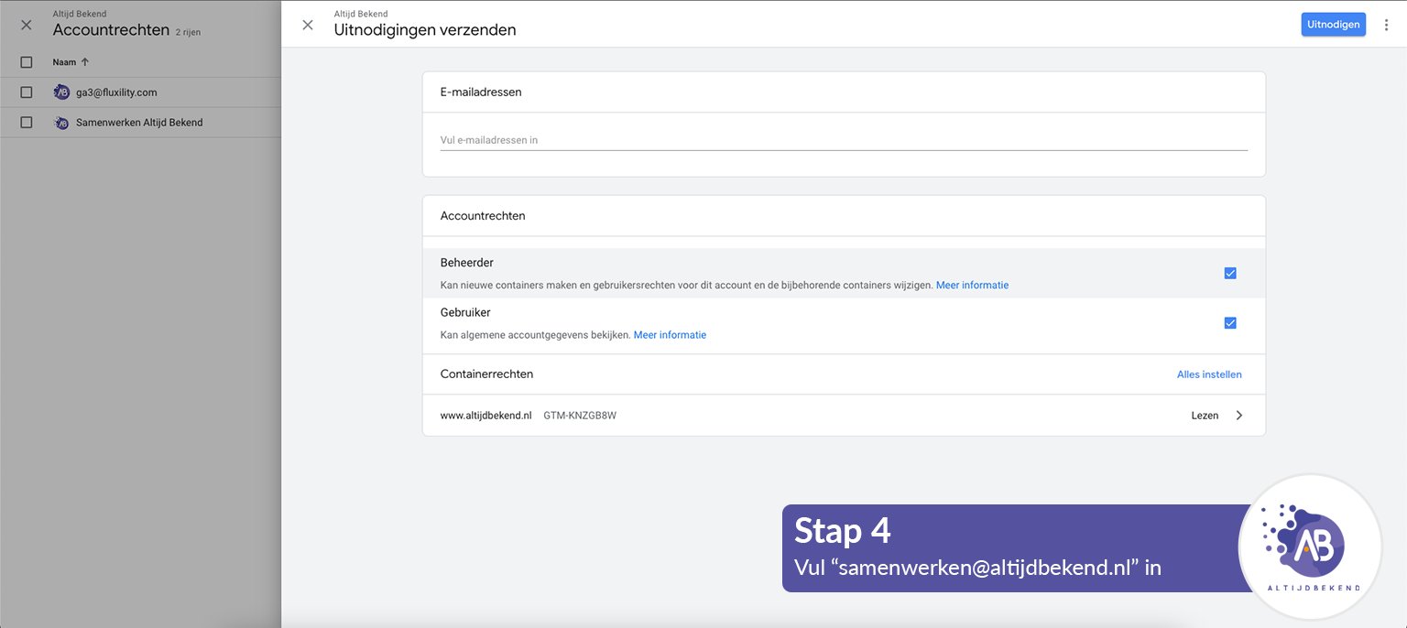The height and width of the screenshot is (628, 1407).
Task: Click the sort arrow next to Naam
Action: tap(85, 62)
